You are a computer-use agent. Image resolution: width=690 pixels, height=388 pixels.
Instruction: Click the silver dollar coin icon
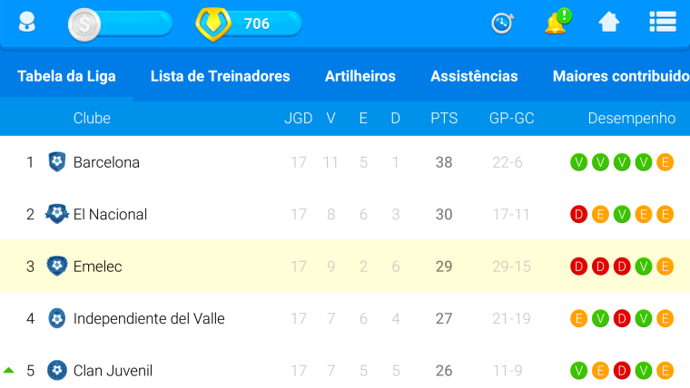(x=84, y=24)
